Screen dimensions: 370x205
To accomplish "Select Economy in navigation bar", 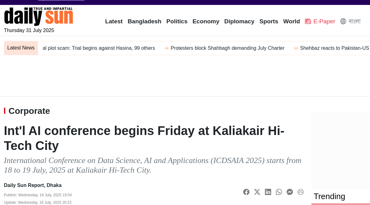I will coord(206,21).
